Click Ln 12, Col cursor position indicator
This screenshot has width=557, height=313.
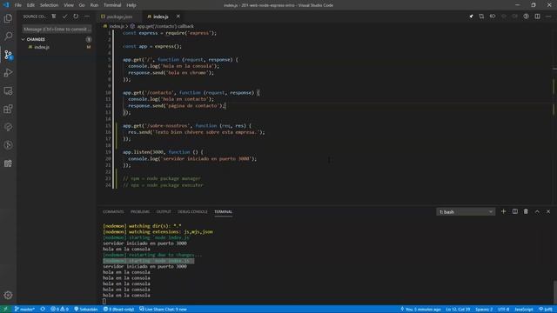click(x=458, y=310)
